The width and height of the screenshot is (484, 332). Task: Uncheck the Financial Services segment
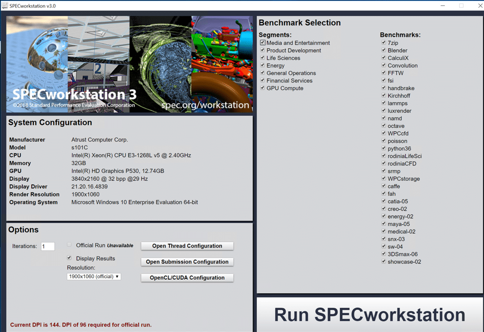(x=262, y=81)
